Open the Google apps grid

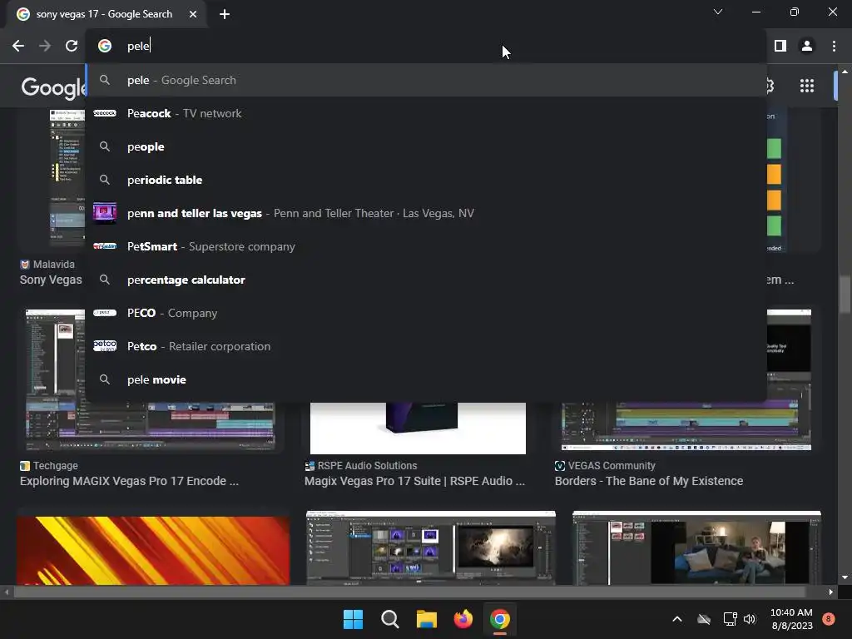coord(807,86)
